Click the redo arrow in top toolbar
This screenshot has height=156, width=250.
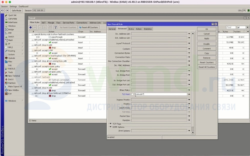[x=7, y=10]
